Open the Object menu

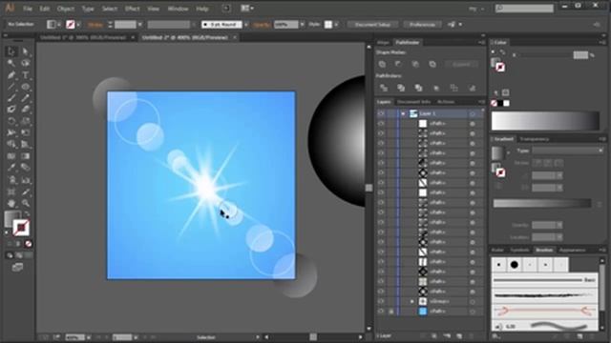pos(66,9)
